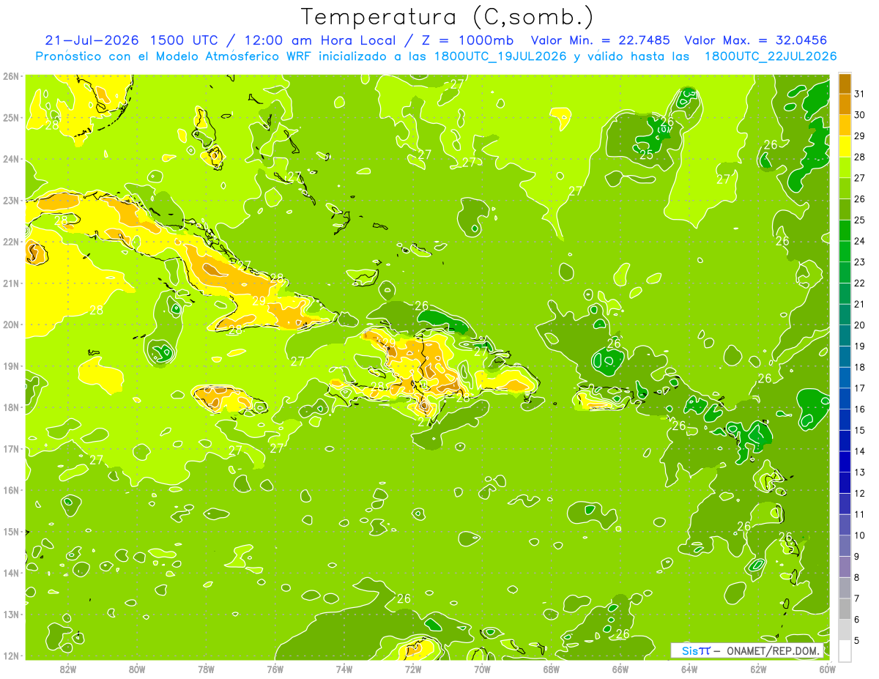Click the 24N latitude axis label
The width and height of the screenshot is (879, 679).
(11, 159)
